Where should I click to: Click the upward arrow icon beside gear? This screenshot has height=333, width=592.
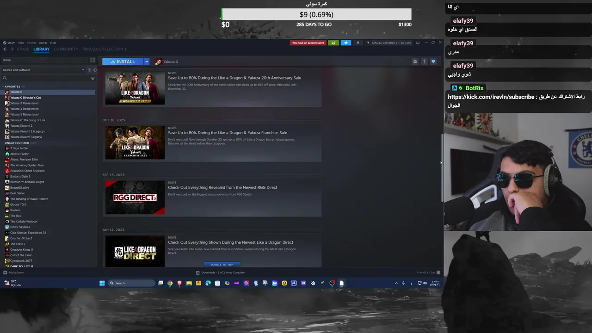[424, 62]
